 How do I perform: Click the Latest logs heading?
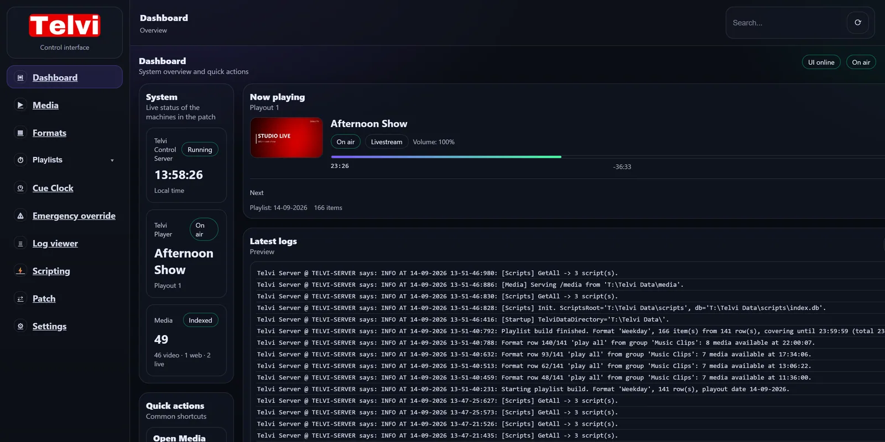(x=273, y=241)
